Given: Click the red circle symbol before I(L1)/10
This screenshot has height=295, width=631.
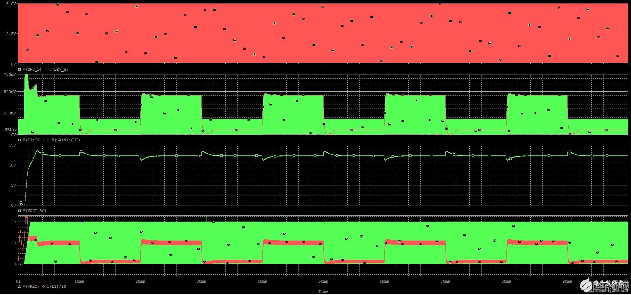Looking at the screenshot, I should point(44,287).
